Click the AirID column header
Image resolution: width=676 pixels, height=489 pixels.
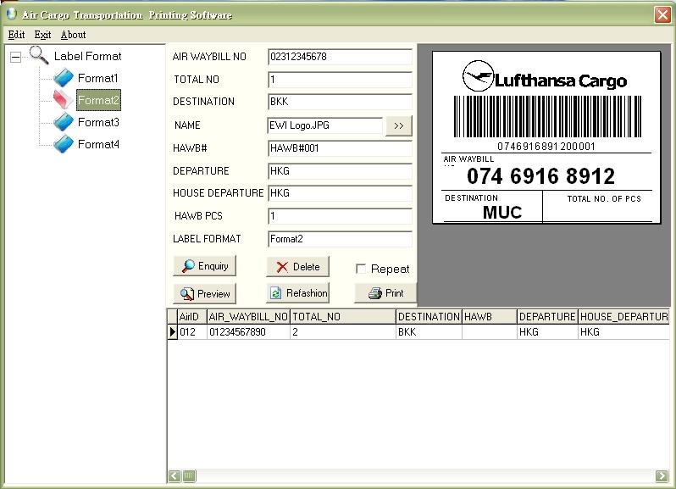[x=192, y=316]
